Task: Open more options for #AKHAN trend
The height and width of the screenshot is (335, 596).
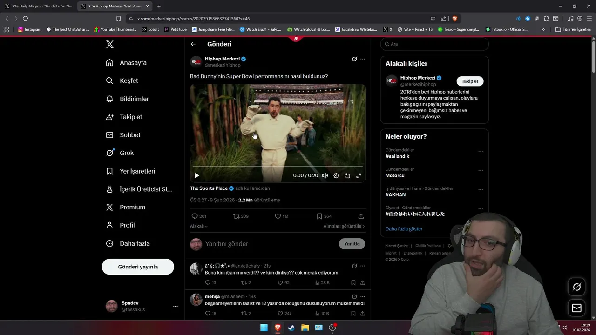Action: tap(481, 190)
